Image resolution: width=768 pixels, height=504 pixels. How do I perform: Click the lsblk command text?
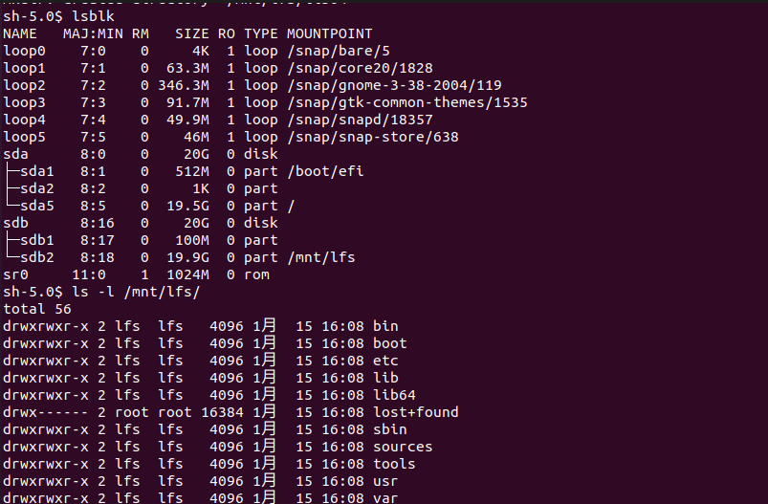coord(93,16)
